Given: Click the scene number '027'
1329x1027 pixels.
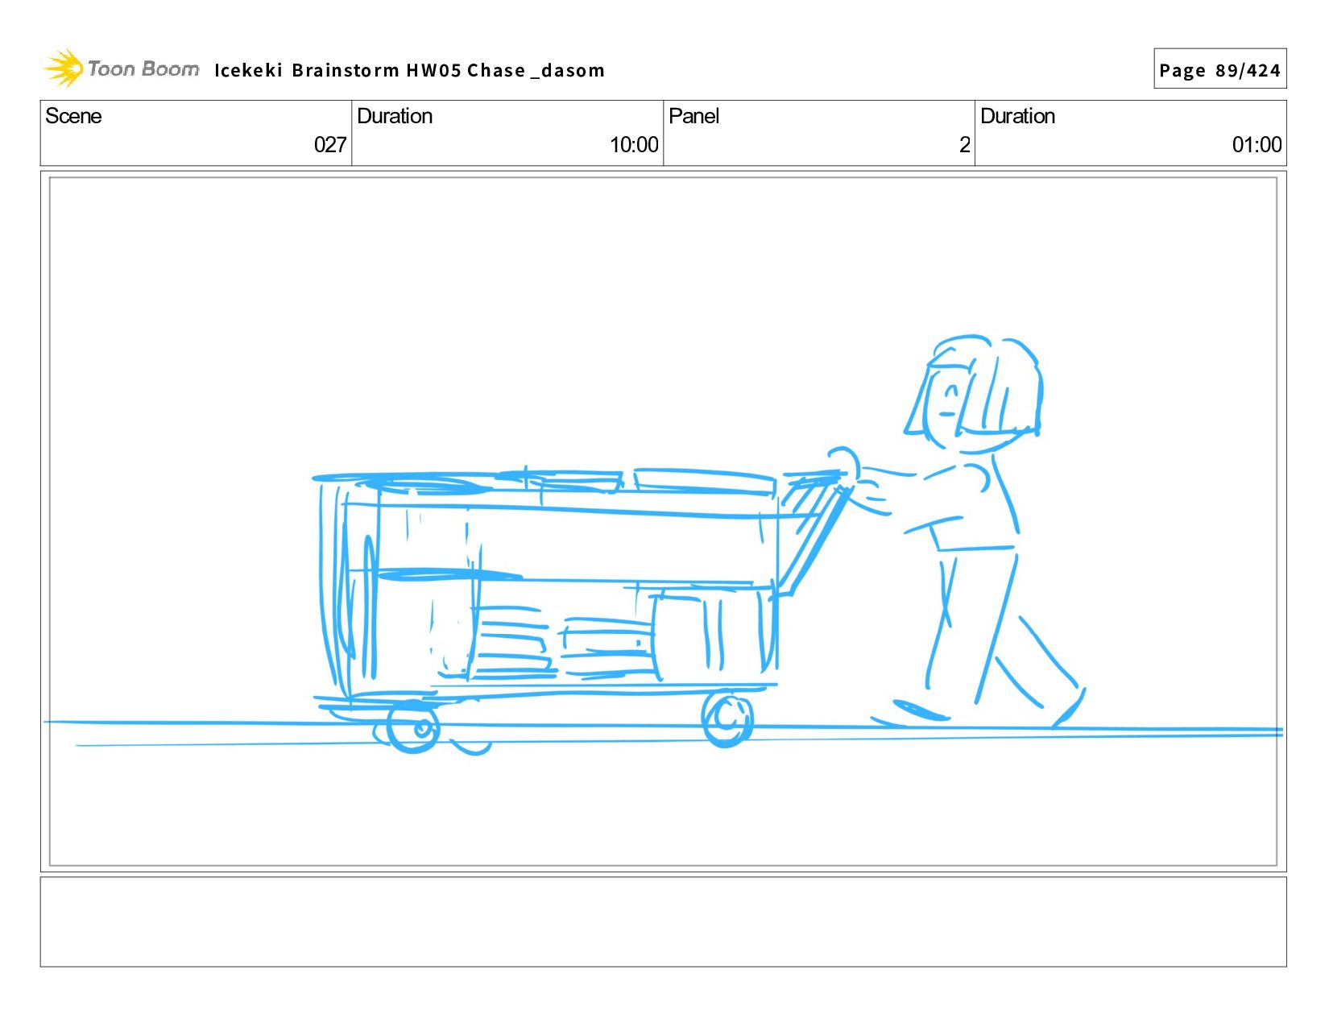Looking at the screenshot, I should point(330,145).
